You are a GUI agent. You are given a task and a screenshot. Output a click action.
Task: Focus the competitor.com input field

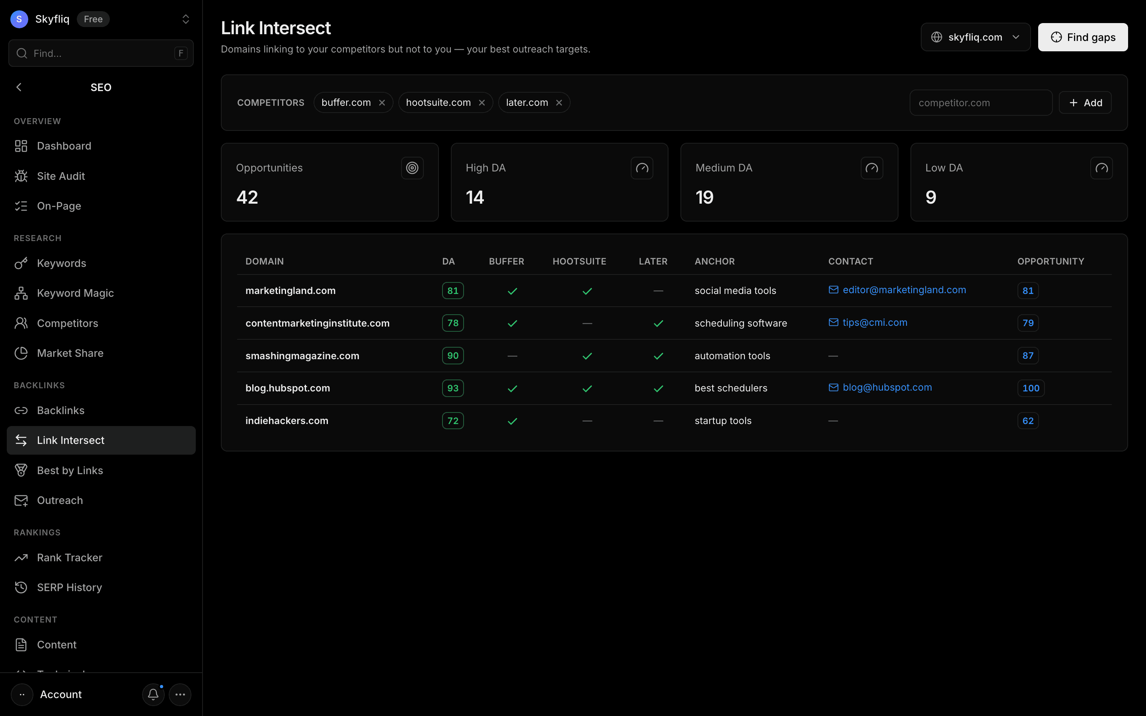click(x=981, y=103)
